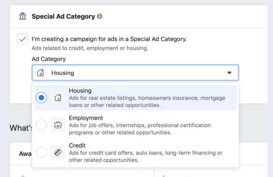The height and width of the screenshot is (177, 273).
Task: Select the Employment list entry
Action: coord(136,125)
